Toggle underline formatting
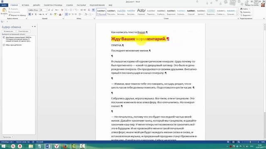This screenshot has height=149, width=266. tap(36, 14)
